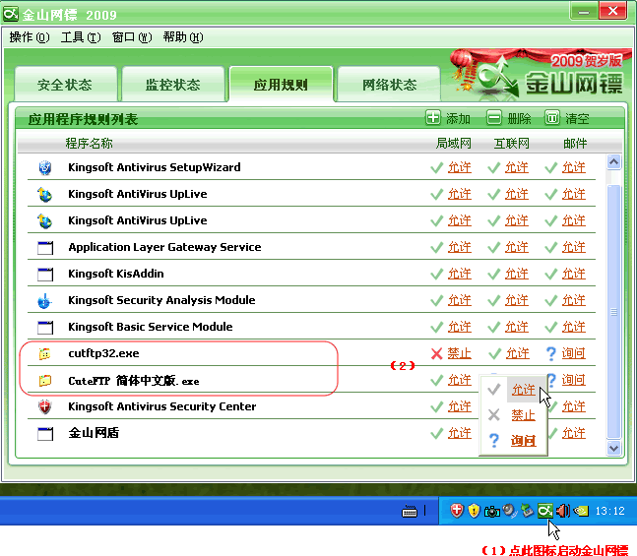Click 互联网 允许 link for Kingsoft Basic Service Module
This screenshot has width=637, height=556.
[x=517, y=327]
